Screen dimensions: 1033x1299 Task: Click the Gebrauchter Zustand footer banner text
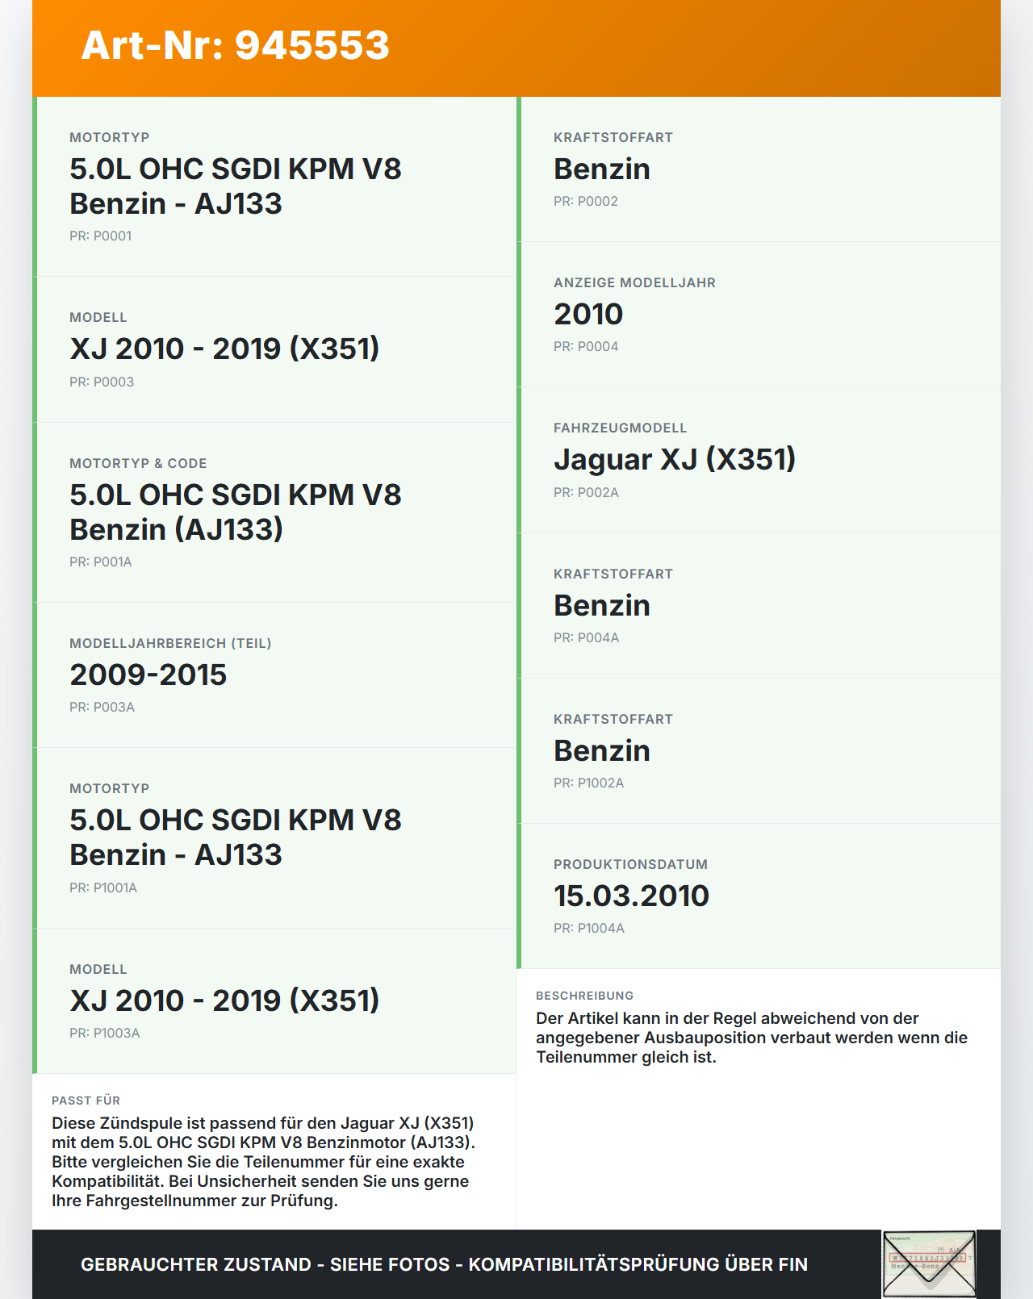pyautogui.click(x=444, y=1264)
